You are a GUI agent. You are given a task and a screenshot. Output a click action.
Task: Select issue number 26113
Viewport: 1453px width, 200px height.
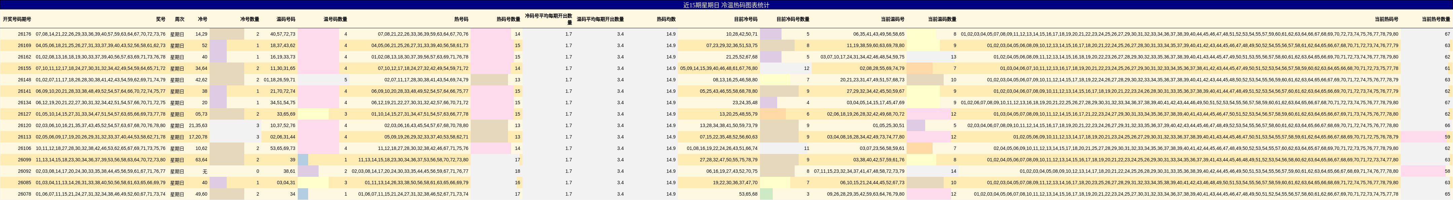[x=24, y=137]
